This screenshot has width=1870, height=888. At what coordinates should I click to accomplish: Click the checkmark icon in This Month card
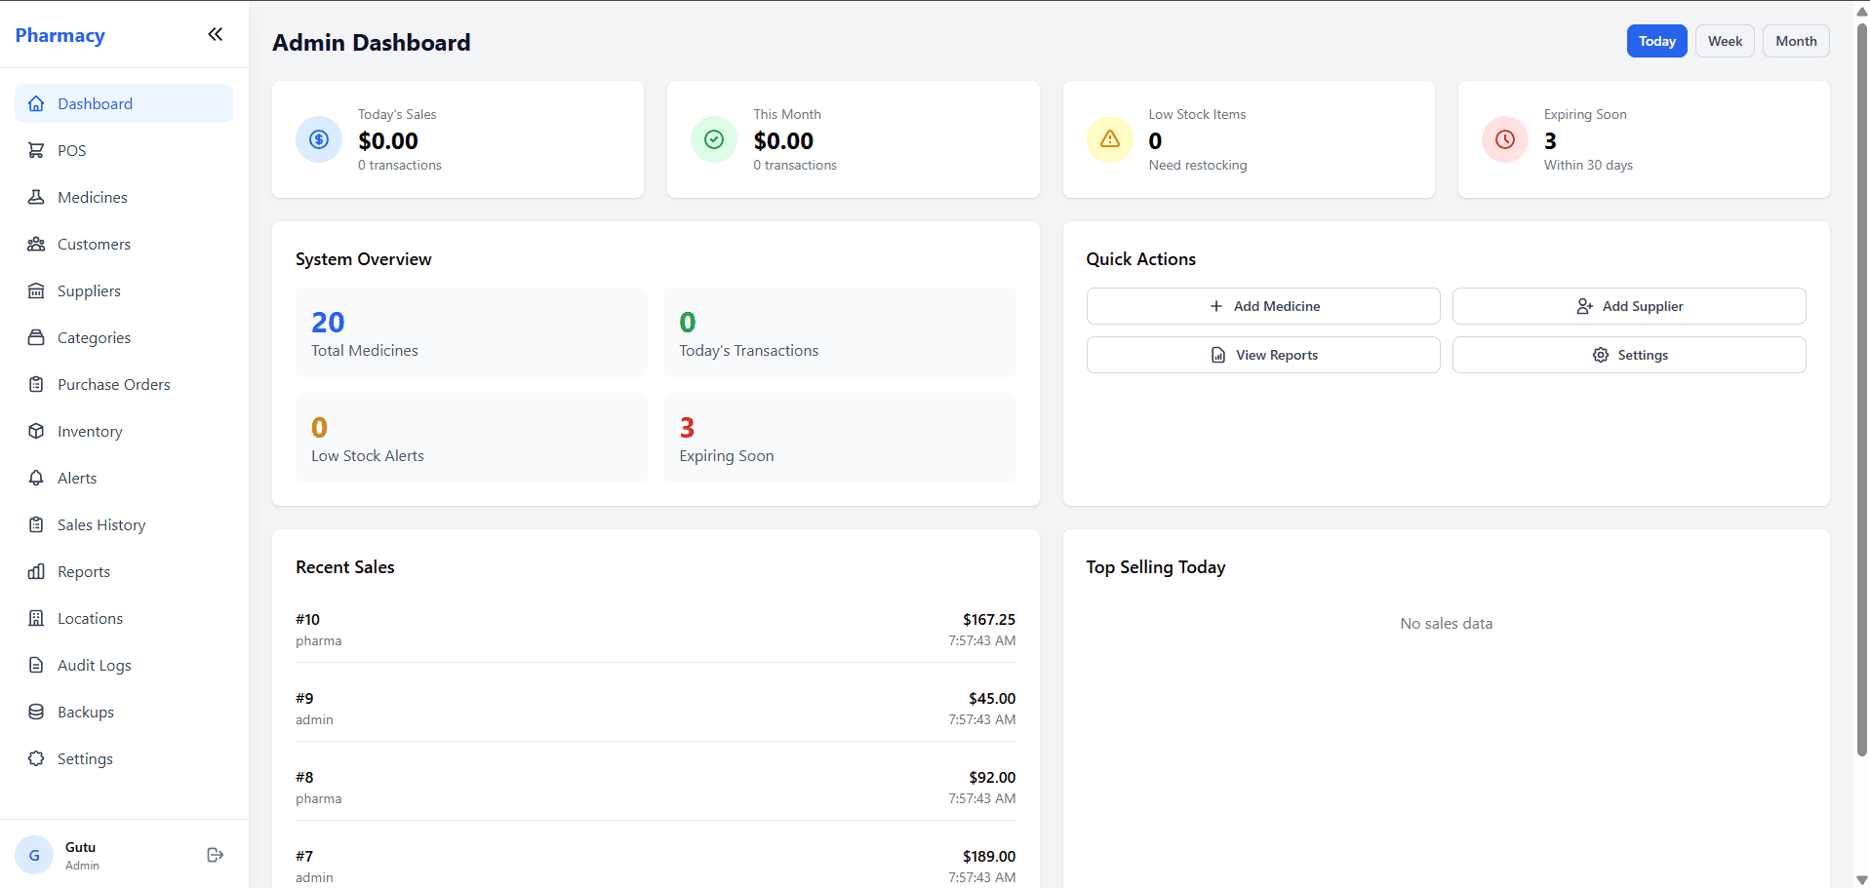(x=714, y=139)
